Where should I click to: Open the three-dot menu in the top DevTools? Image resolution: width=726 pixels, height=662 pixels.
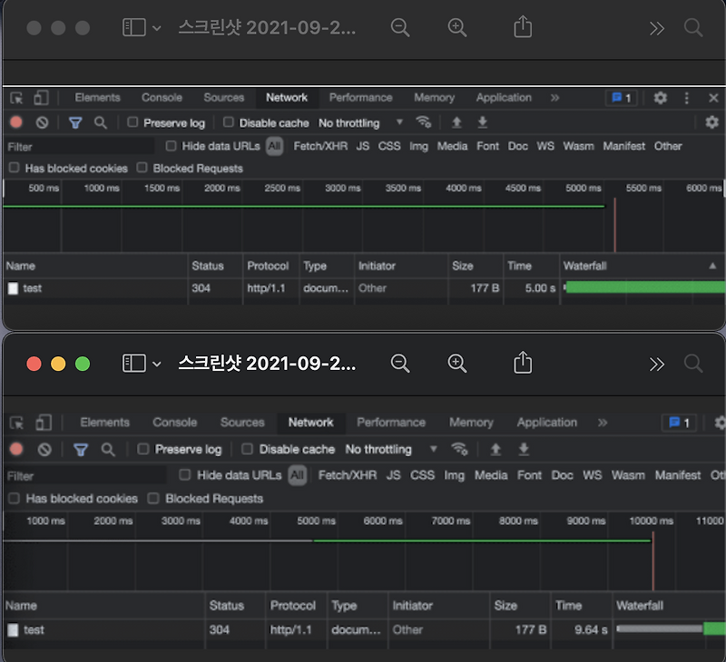(x=687, y=98)
